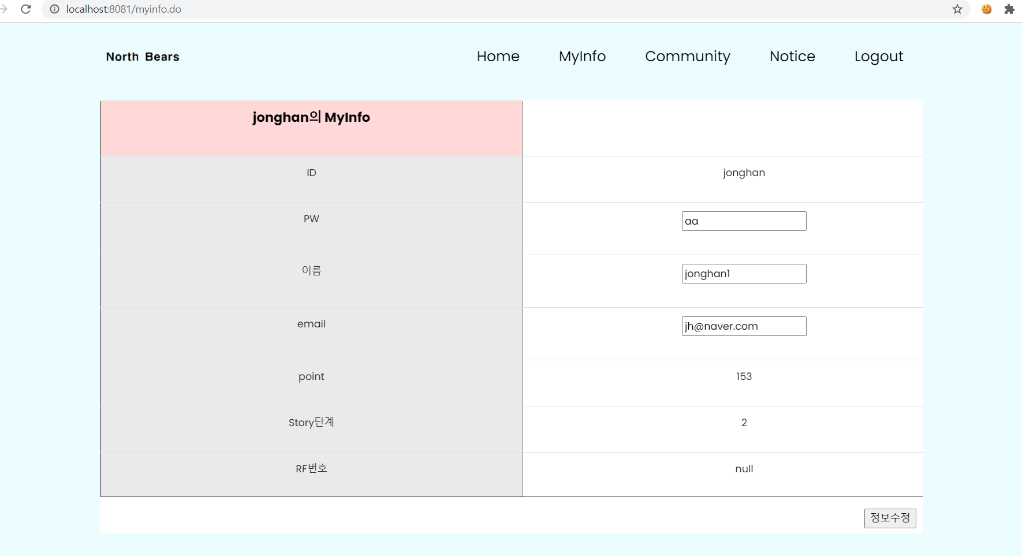Open the Notice page

pyautogui.click(x=792, y=56)
